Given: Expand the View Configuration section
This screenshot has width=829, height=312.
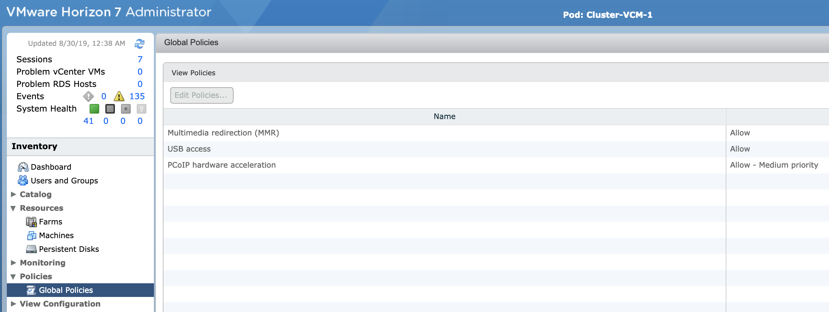Looking at the screenshot, I should coord(14,304).
